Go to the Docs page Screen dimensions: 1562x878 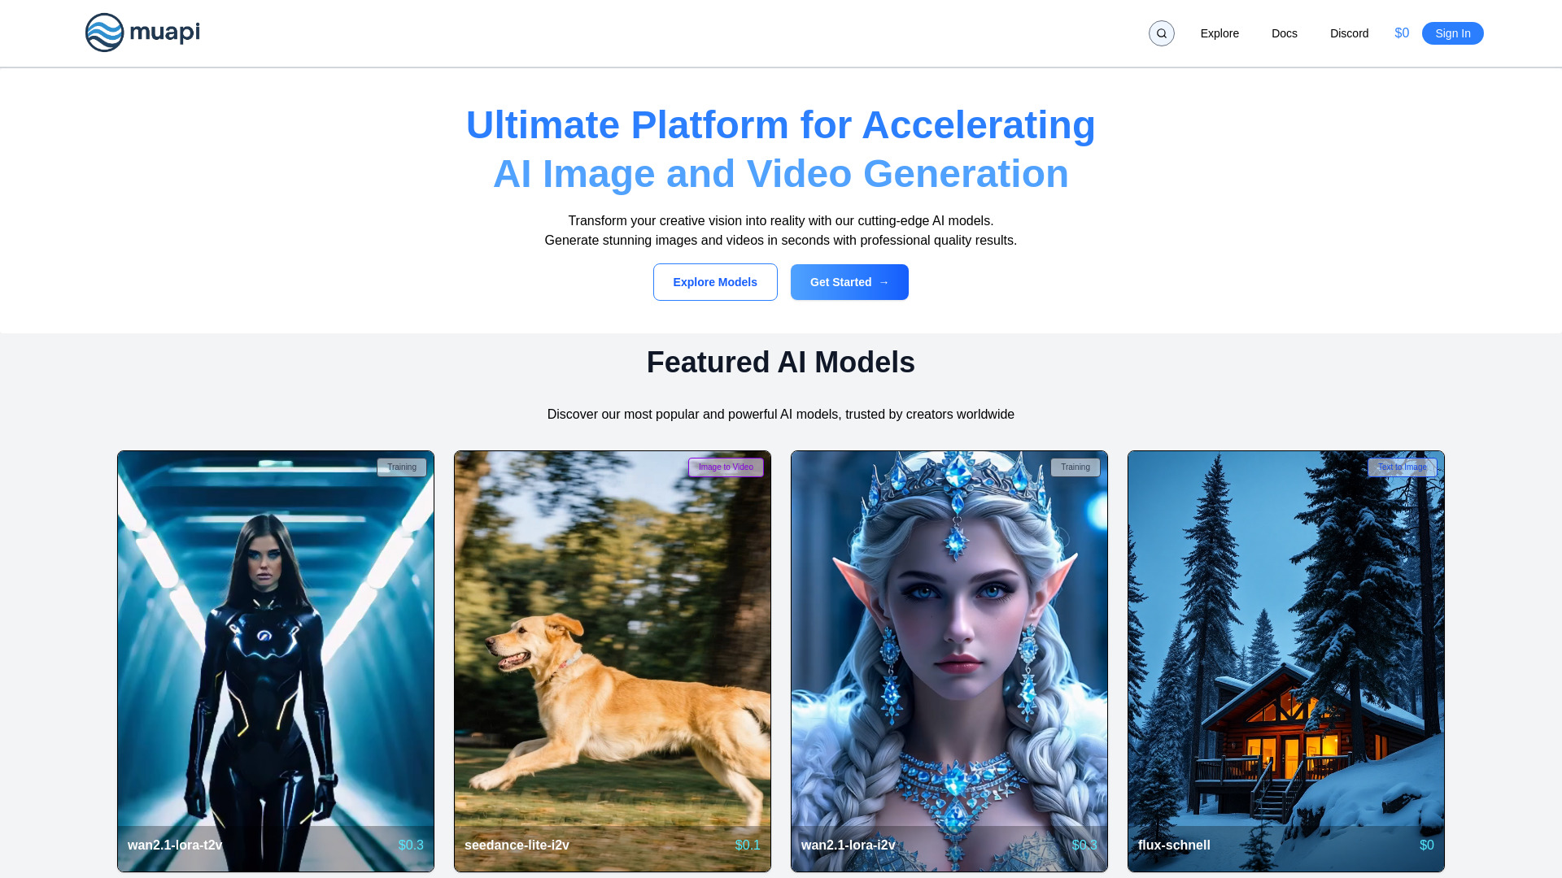[x=1284, y=33]
